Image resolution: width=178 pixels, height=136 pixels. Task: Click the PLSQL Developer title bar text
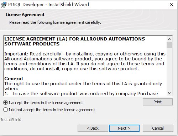(x=48, y=5)
